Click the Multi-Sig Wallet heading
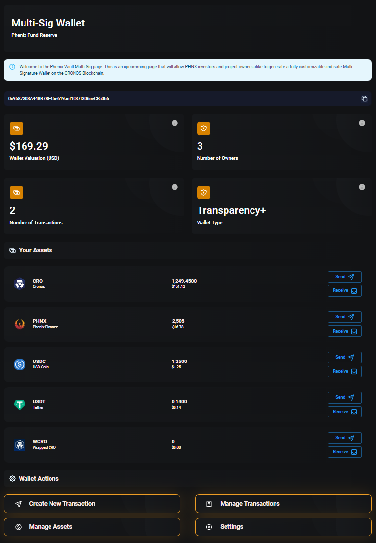376x543 pixels. (48, 23)
